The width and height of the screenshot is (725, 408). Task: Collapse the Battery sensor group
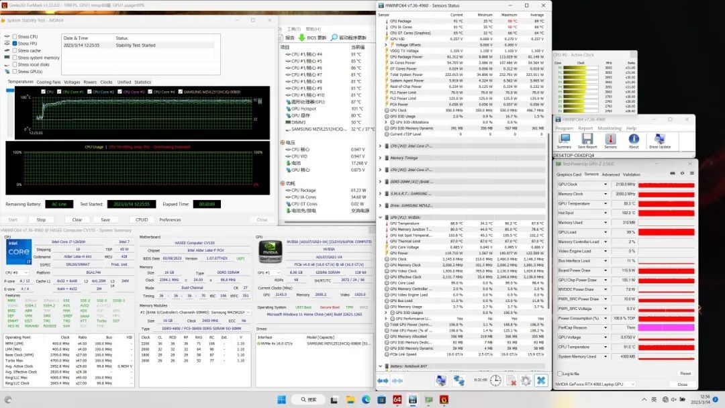pos(381,366)
